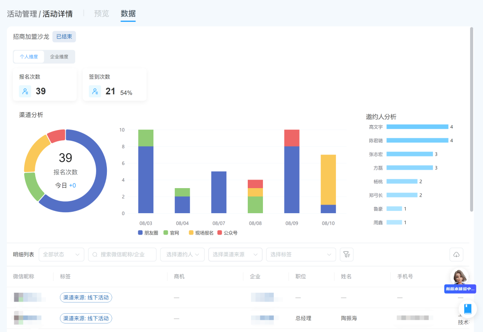Open the 全部状态 dropdown

point(61,254)
